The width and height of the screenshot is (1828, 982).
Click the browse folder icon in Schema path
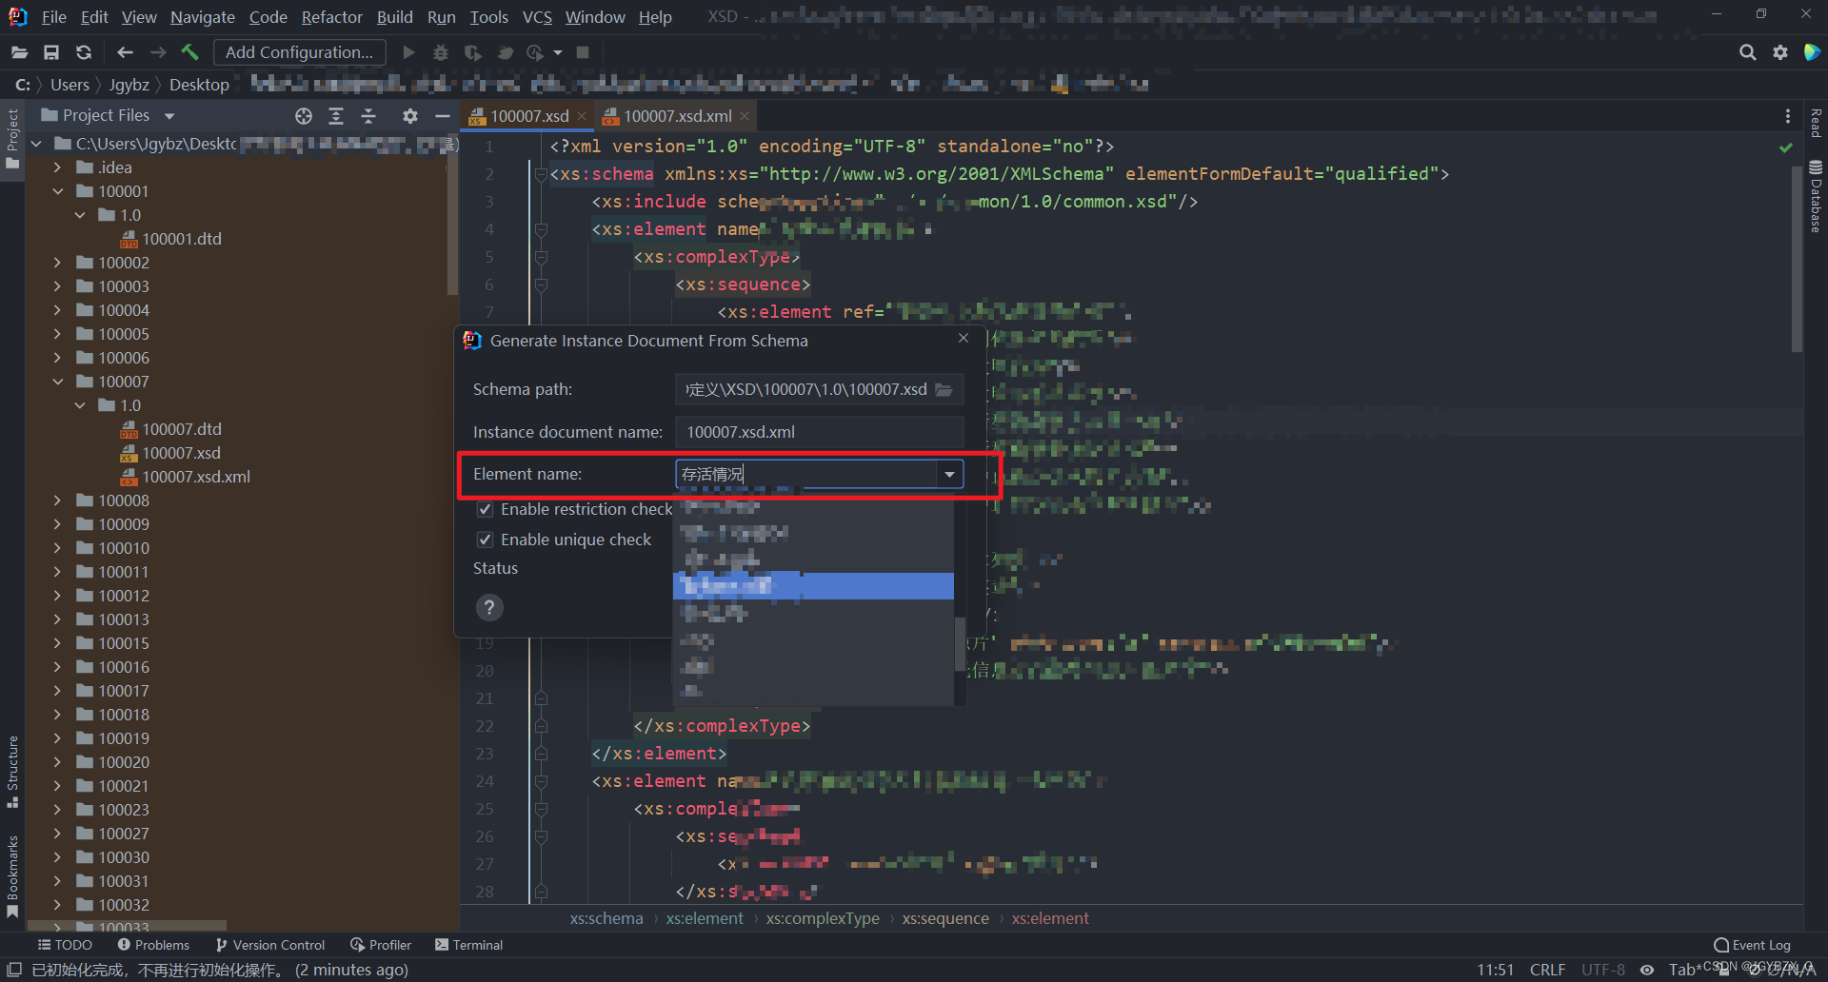(944, 389)
